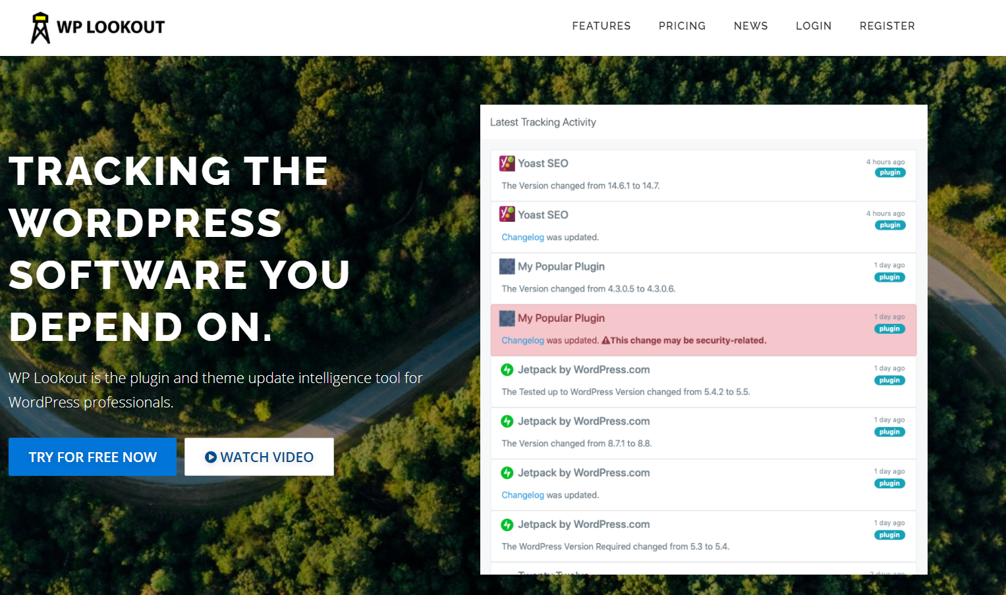Click the Yoast icon beside Changelog entry
1006x595 pixels.
tap(507, 214)
